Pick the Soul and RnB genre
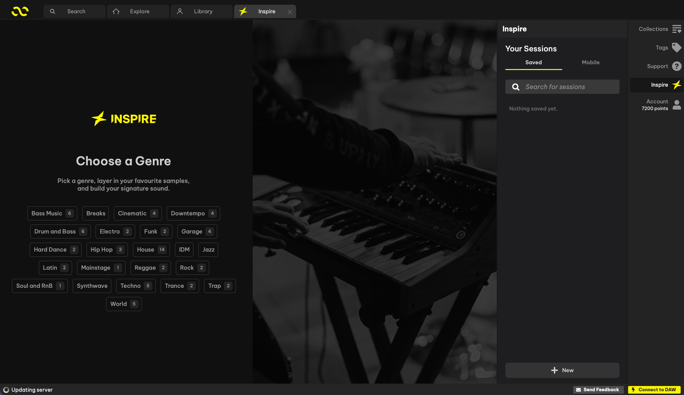 coord(40,286)
